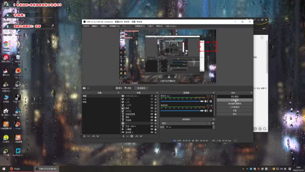Toggle visibility eye of 贴纸 image source

[152, 108]
